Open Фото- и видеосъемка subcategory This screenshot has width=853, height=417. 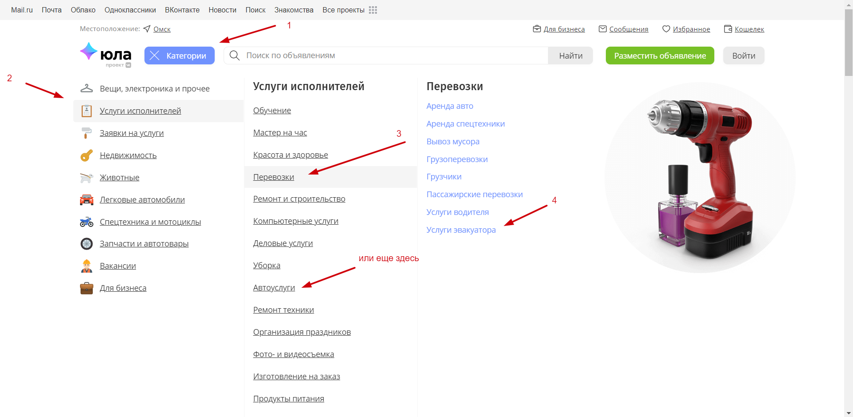(x=294, y=354)
